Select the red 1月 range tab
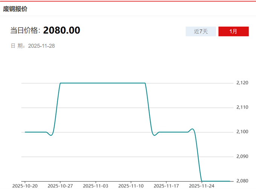The width and height of the screenshot is (256, 189). [233, 32]
